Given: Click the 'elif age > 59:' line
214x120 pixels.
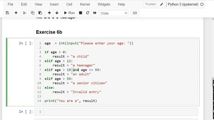Looking at the screenshot, I should (59, 79).
